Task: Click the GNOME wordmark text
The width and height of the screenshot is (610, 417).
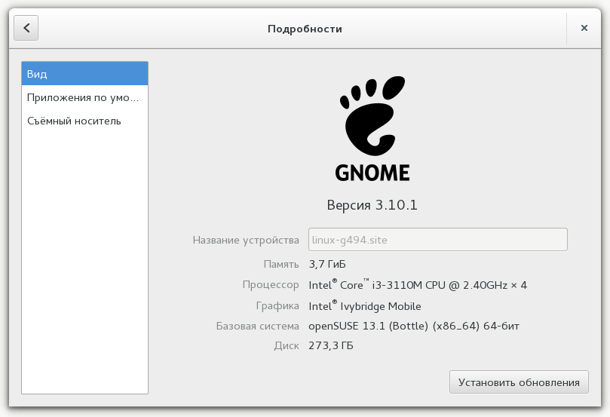Action: click(372, 173)
